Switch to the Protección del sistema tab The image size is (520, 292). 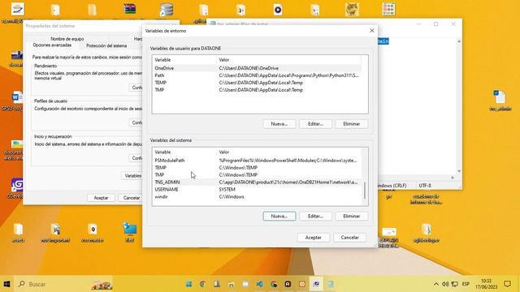coord(106,45)
